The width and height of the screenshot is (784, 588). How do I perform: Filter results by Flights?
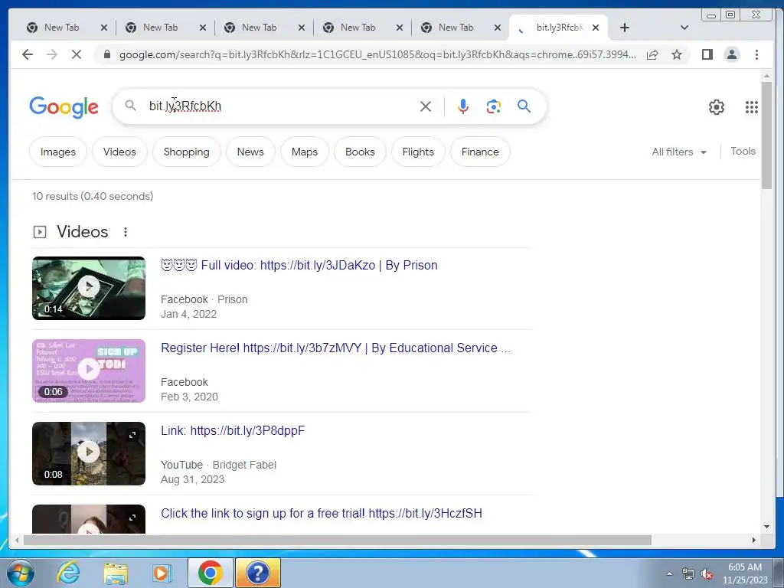[x=418, y=152]
